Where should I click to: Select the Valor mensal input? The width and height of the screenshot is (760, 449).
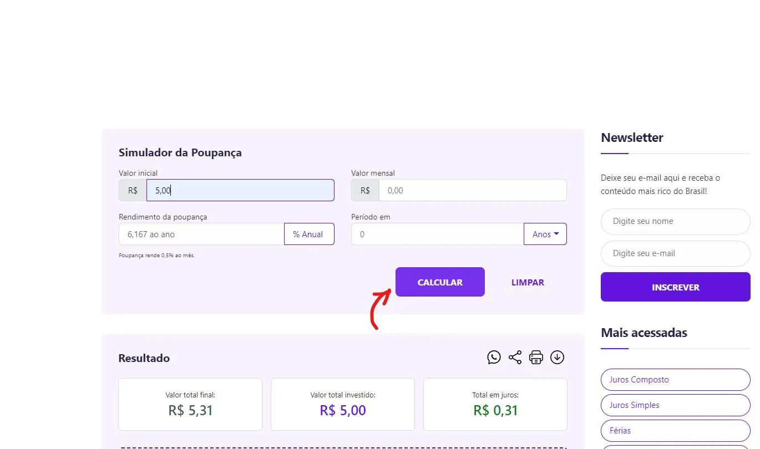point(473,190)
